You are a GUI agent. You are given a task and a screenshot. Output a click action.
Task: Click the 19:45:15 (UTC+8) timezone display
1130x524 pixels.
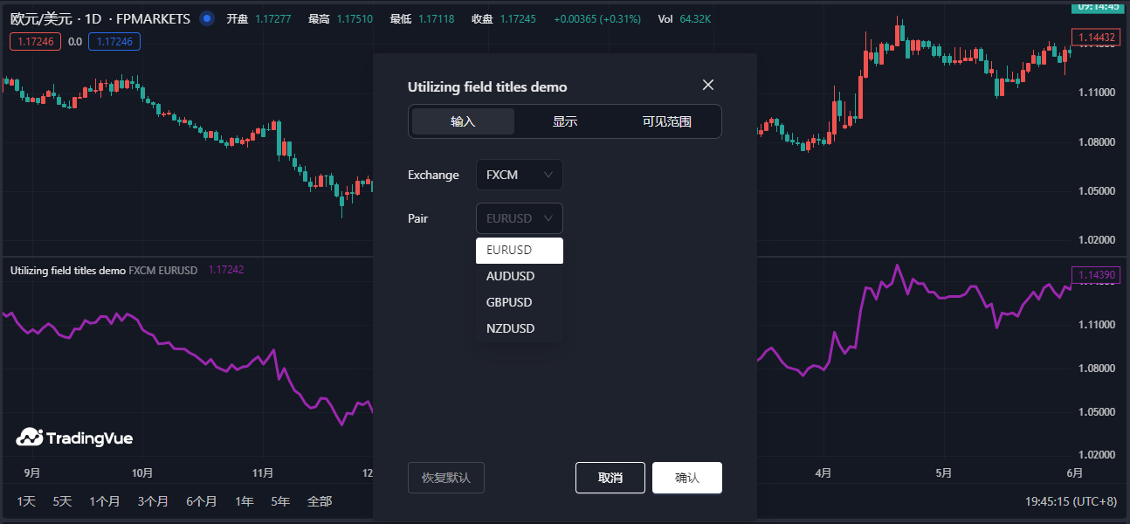pyautogui.click(x=1071, y=501)
